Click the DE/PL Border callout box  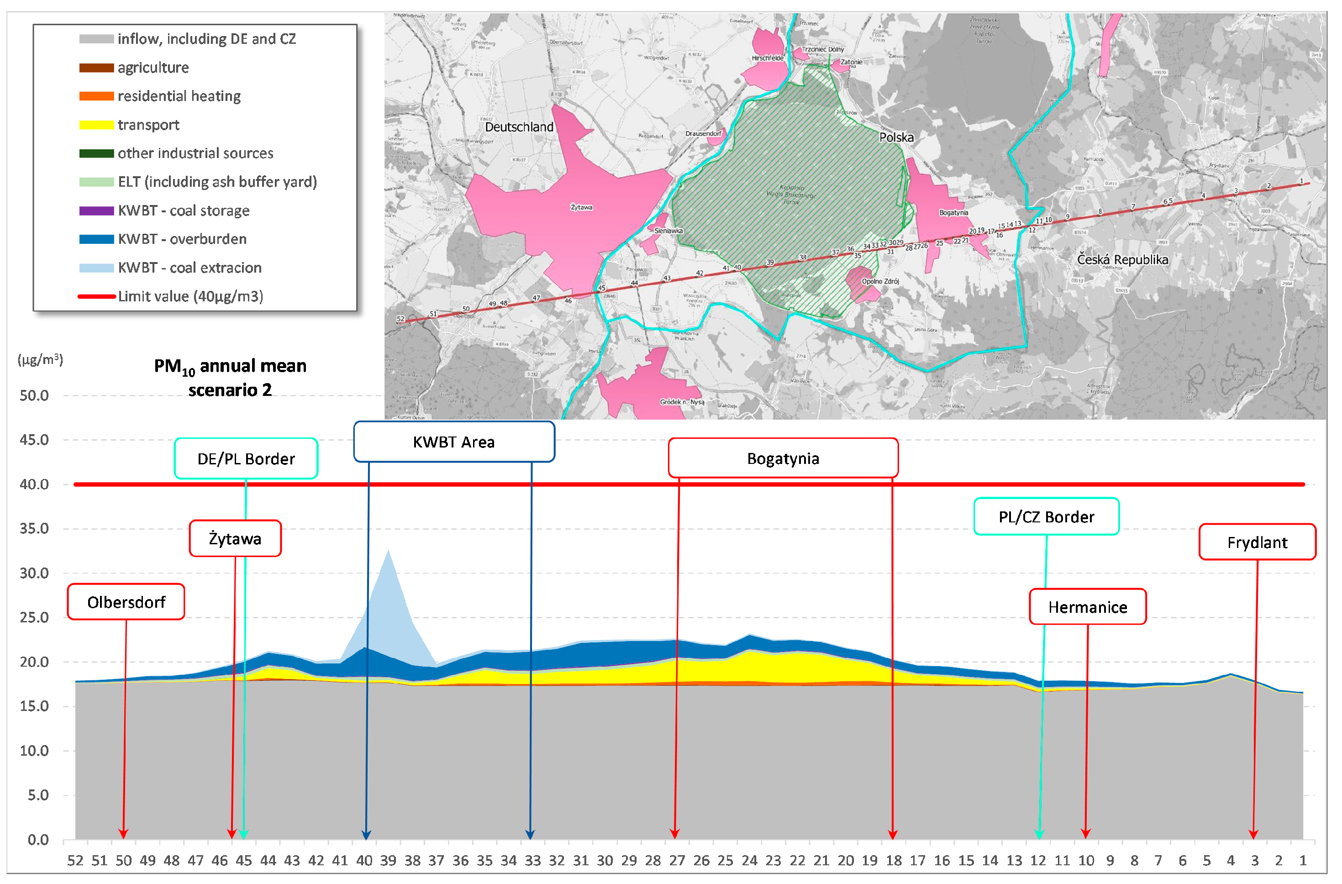coord(246,459)
